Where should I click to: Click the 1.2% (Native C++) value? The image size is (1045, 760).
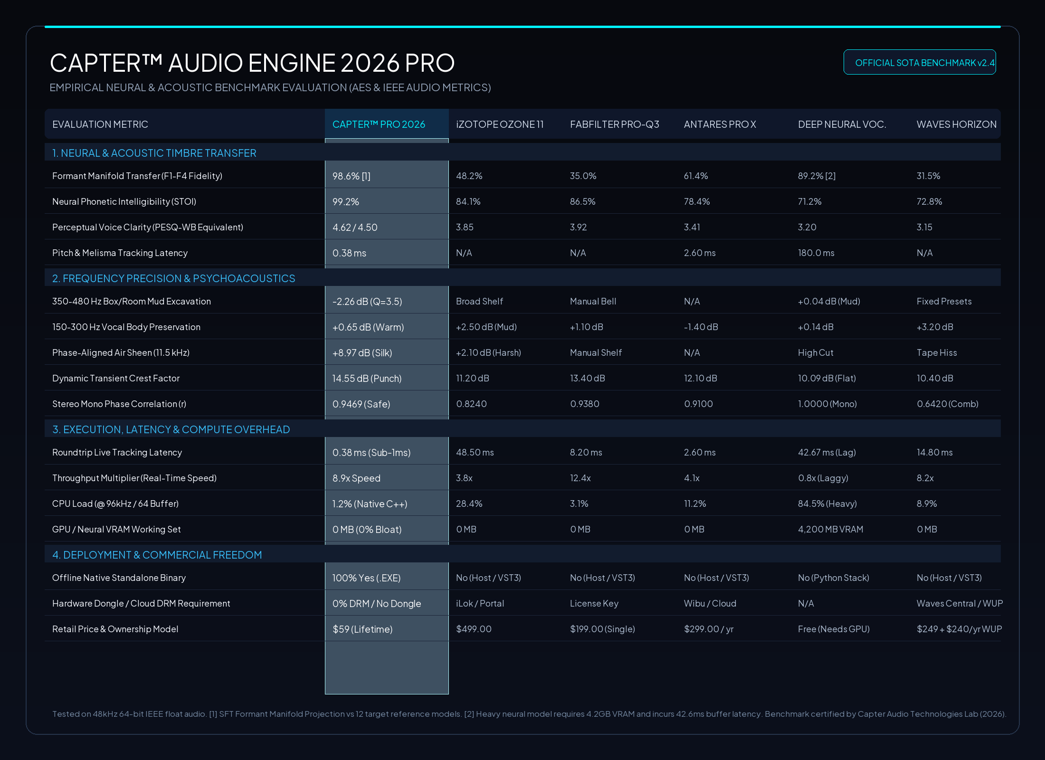point(370,503)
